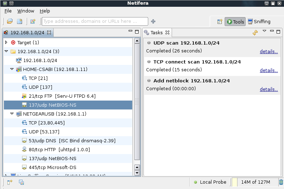Viewport: 284px width, 189px height.
Task: Activate the Tools perspective toggle
Action: pos(235,22)
